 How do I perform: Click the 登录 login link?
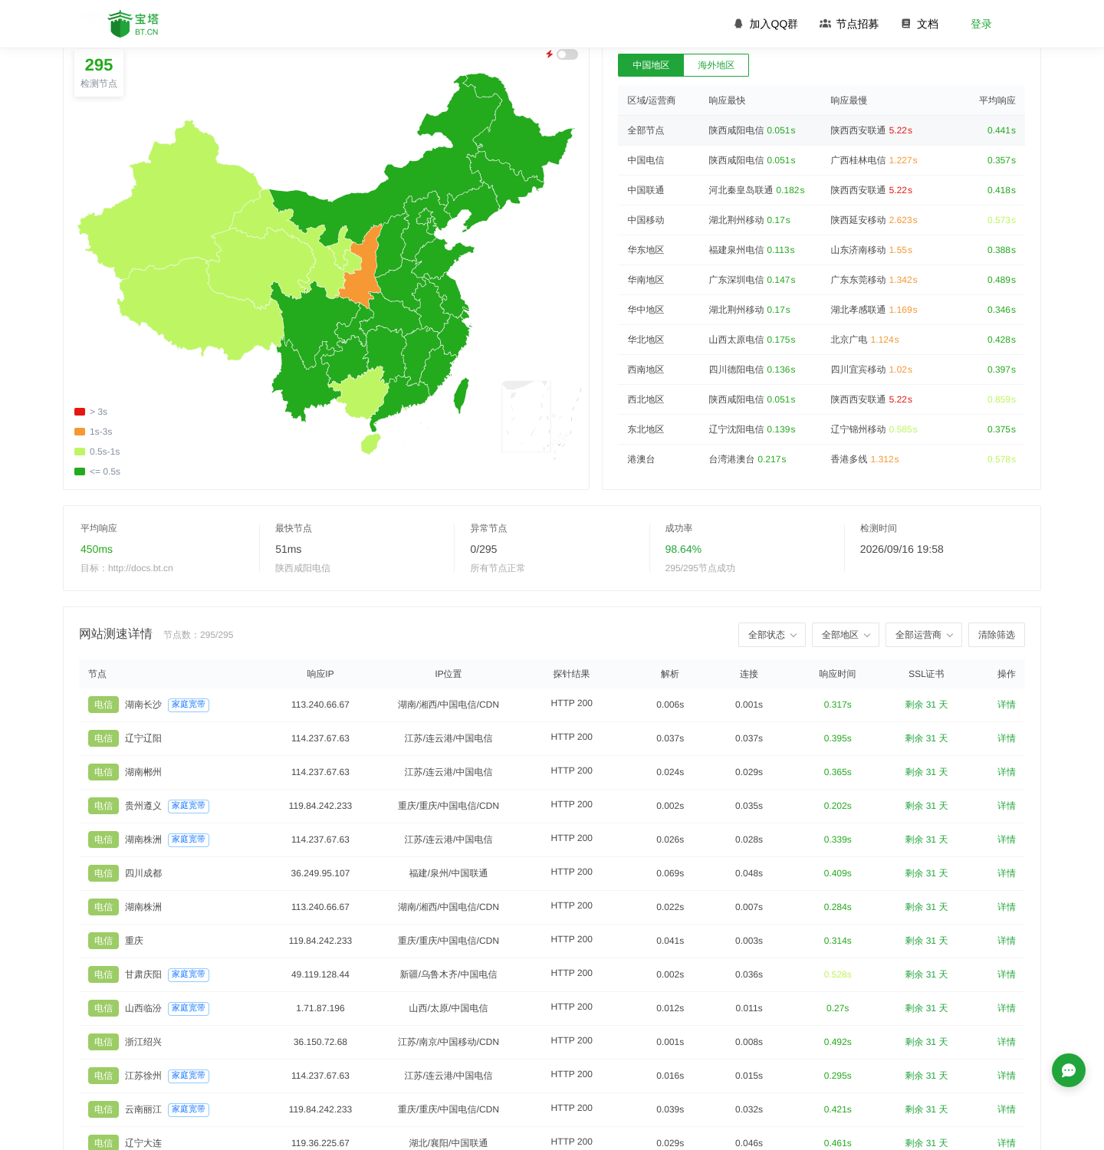pyautogui.click(x=981, y=24)
